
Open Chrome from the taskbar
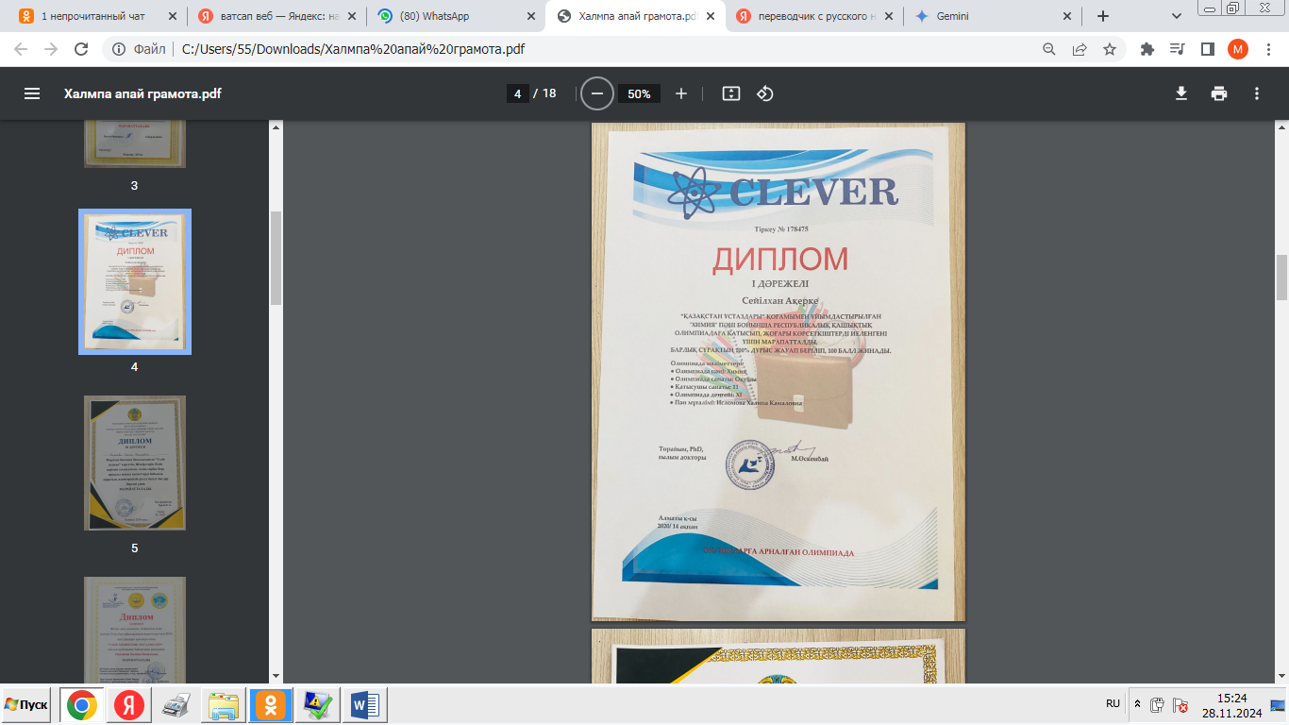point(82,705)
